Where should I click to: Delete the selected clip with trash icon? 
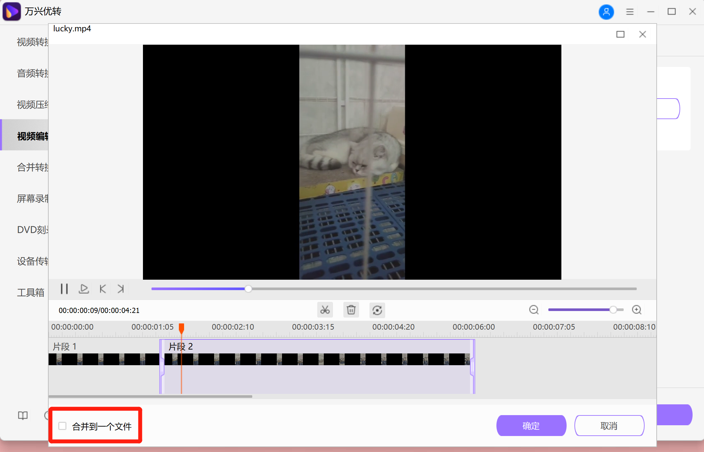[351, 310]
